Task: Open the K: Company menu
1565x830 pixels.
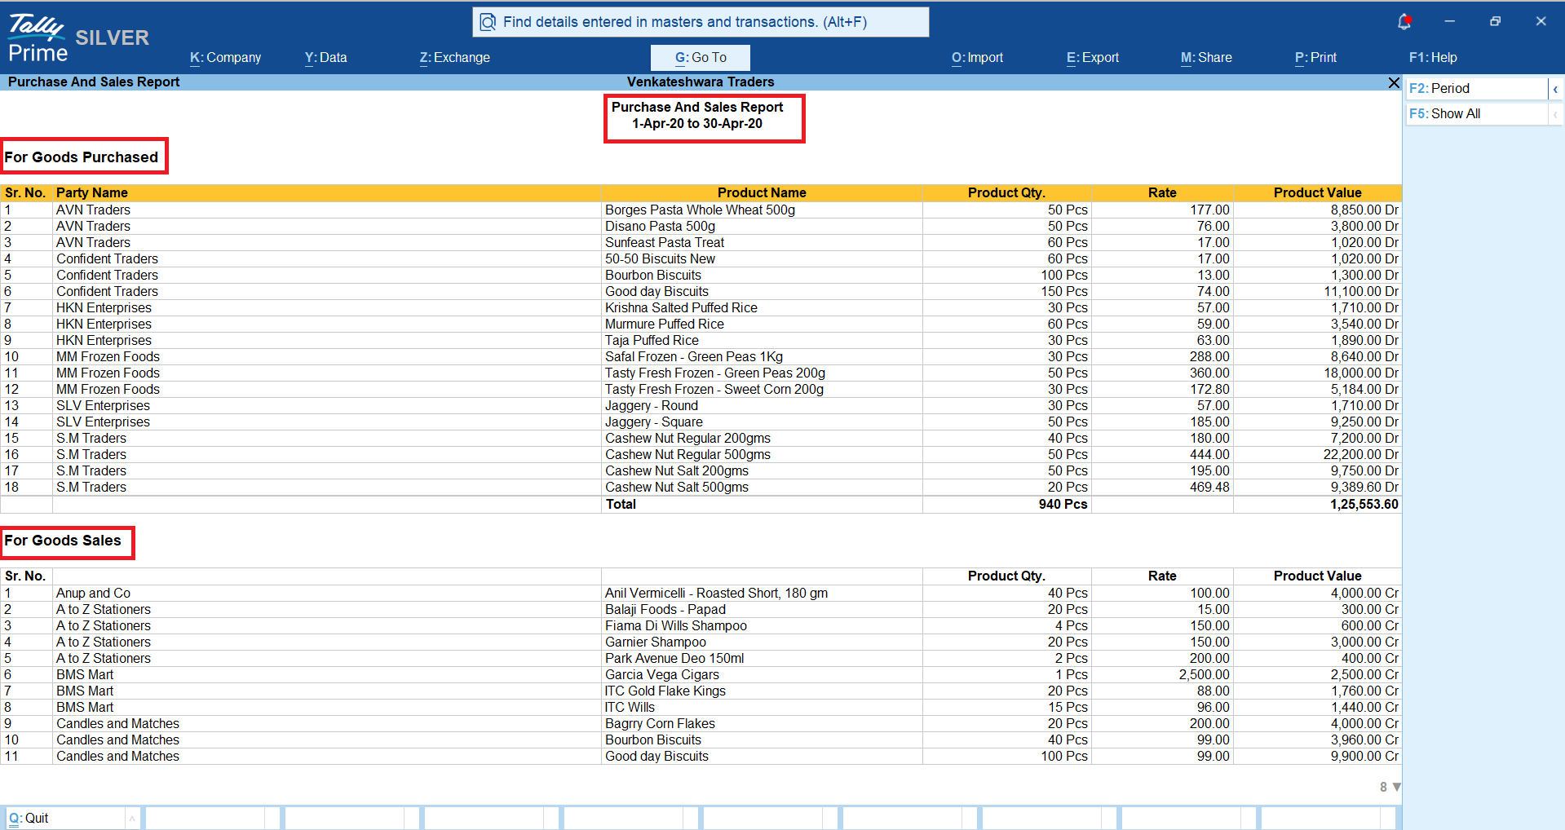Action: (226, 58)
